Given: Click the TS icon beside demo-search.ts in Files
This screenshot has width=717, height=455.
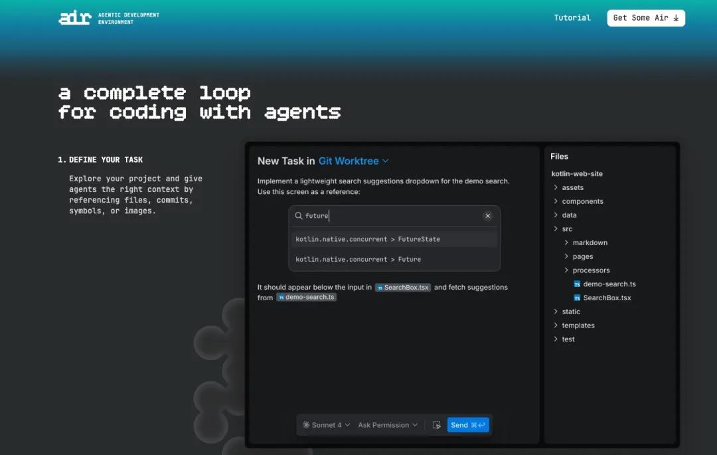Looking at the screenshot, I should tap(576, 284).
